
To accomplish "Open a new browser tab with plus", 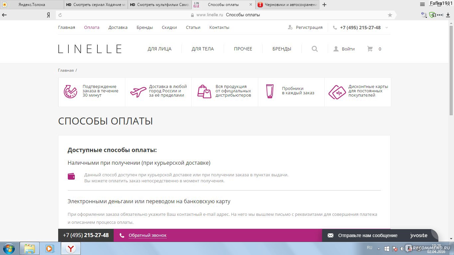I will point(324,5).
